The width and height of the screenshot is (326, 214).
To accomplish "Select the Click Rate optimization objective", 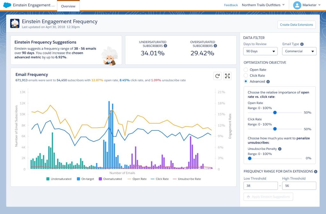I will tap(245, 75).
